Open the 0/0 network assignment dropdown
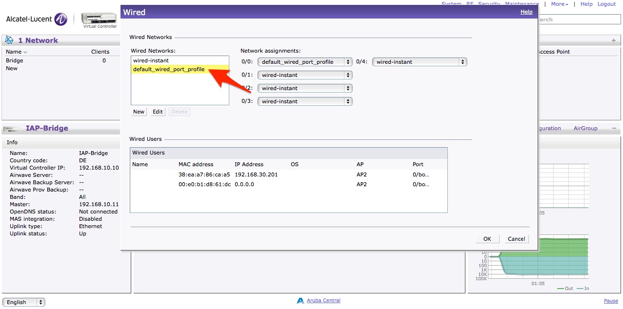This screenshot has width=623, height=309. pyautogui.click(x=305, y=62)
